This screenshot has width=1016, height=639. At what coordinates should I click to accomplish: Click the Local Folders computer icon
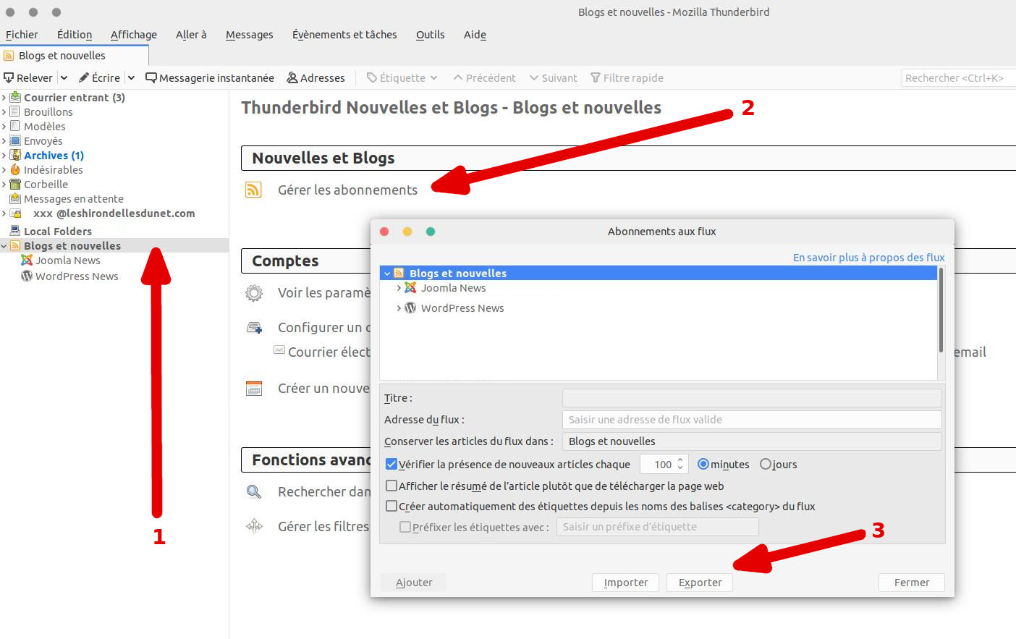coord(15,231)
